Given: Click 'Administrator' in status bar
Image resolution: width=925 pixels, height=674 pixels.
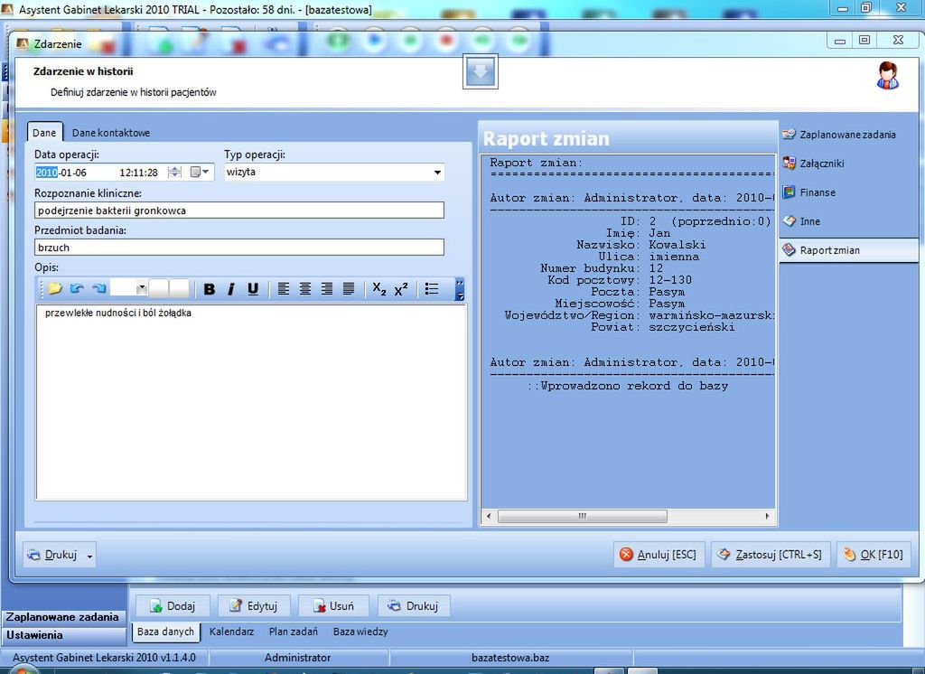Looking at the screenshot, I should 297,658.
